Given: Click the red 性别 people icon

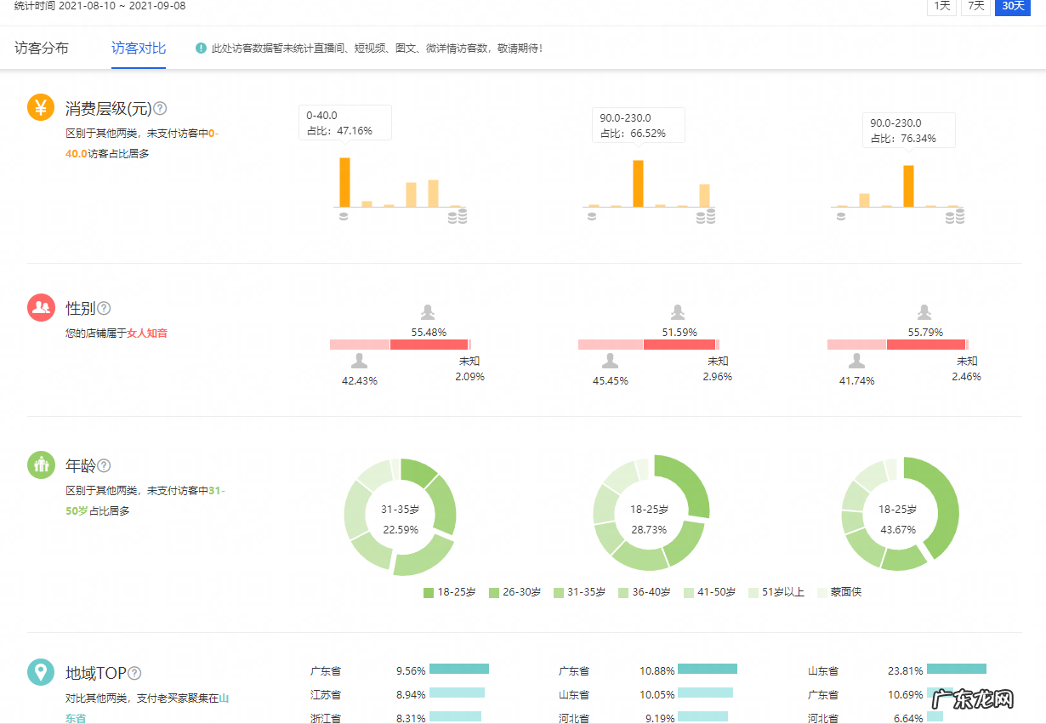Looking at the screenshot, I should click(41, 308).
